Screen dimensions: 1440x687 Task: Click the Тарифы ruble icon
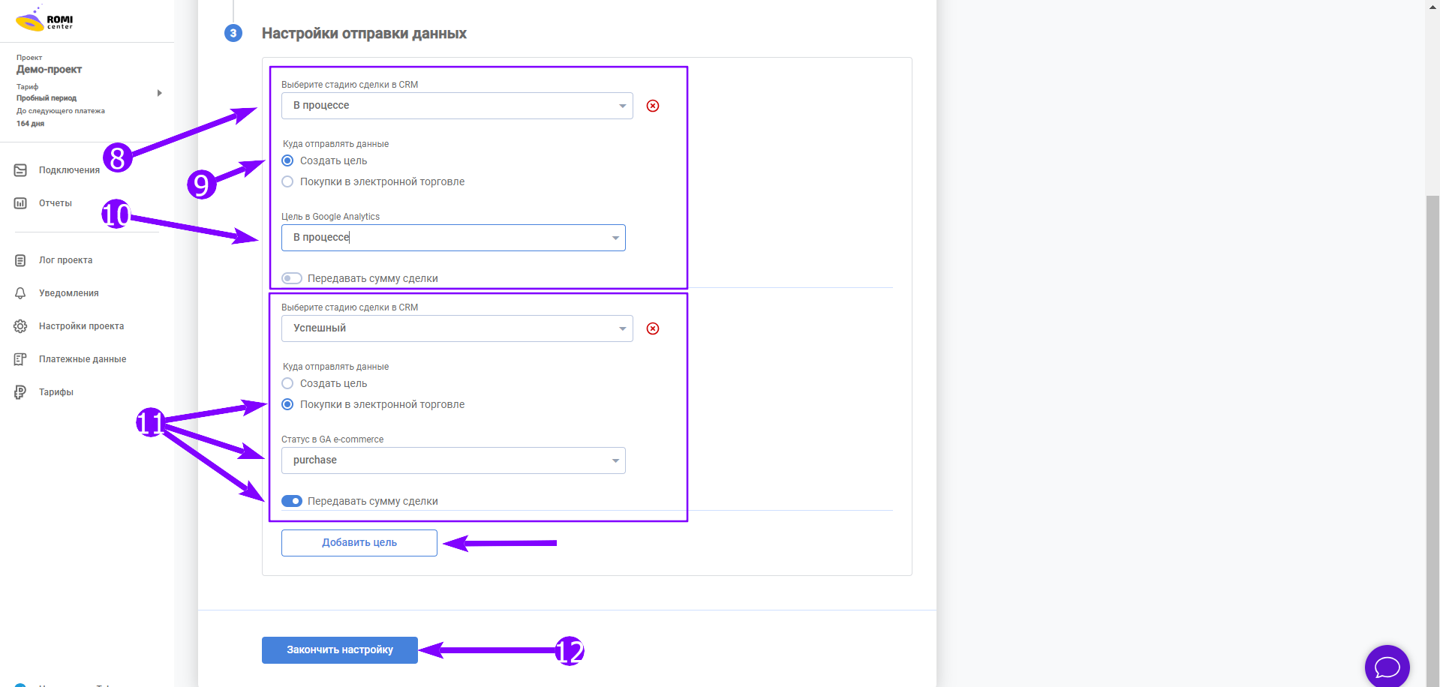(x=20, y=392)
